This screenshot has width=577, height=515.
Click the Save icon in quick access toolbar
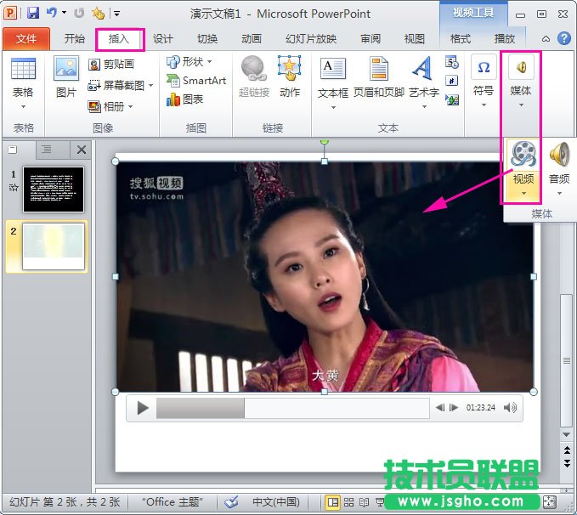[x=33, y=14]
